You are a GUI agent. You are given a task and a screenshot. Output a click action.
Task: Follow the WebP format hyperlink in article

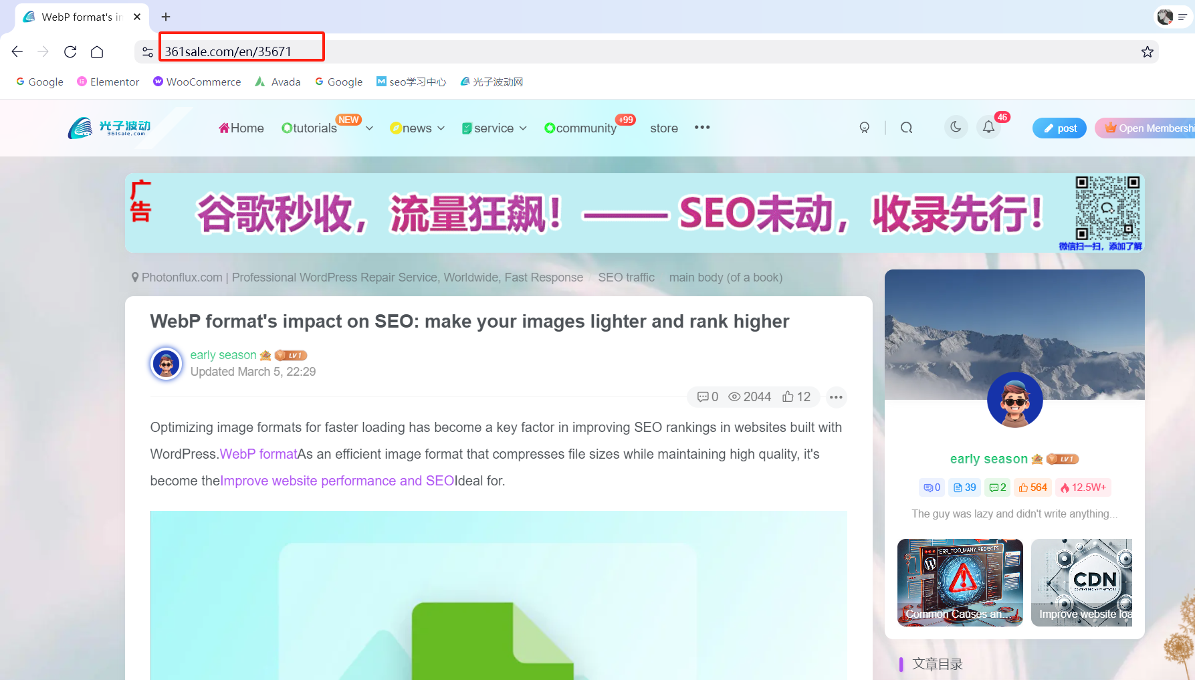tap(258, 454)
